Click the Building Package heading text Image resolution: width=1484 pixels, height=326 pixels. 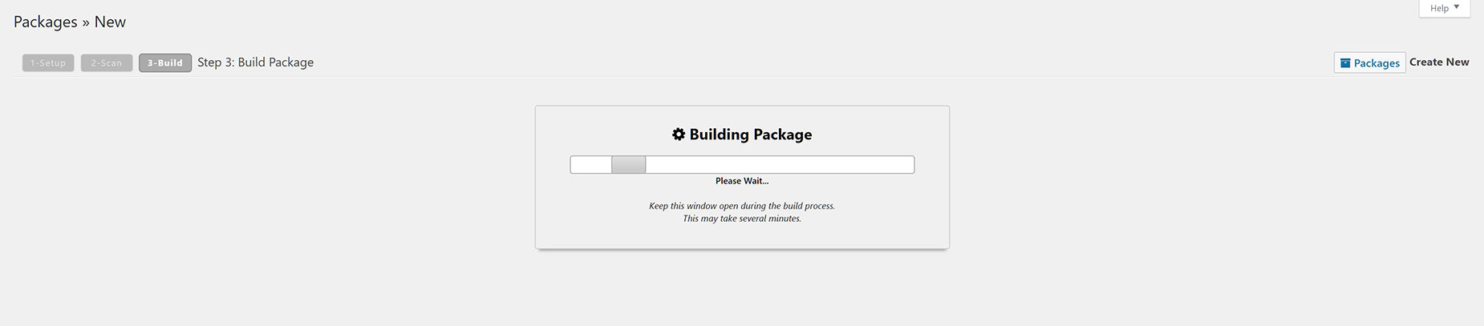[751, 135]
